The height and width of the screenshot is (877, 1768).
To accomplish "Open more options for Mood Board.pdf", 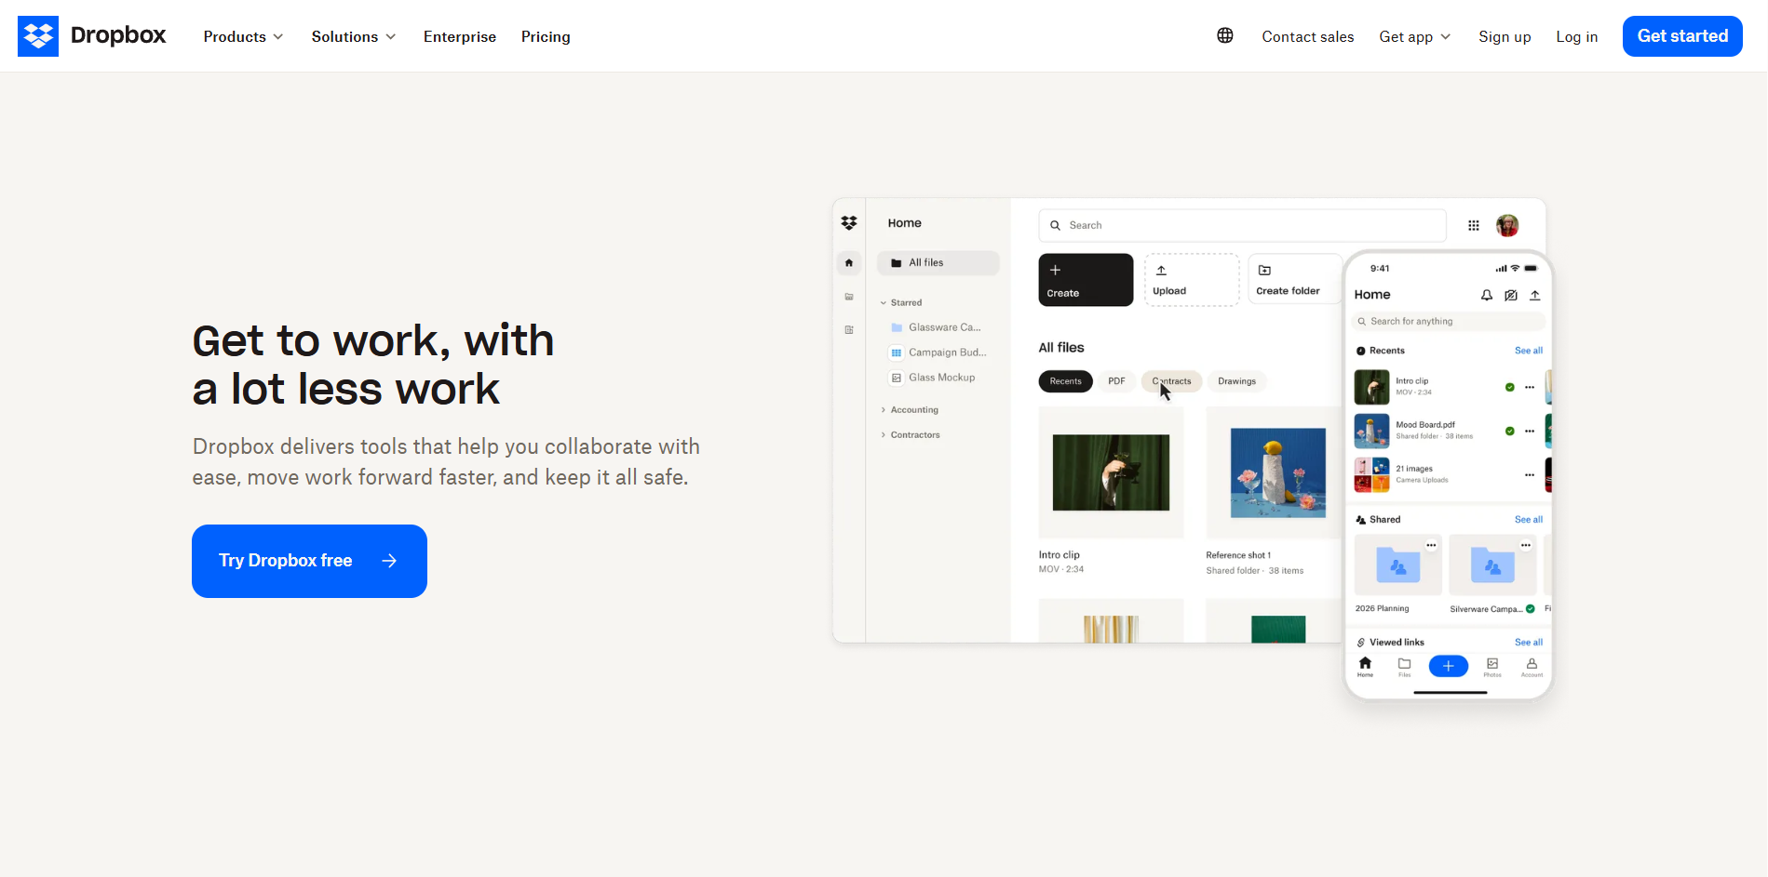I will click(x=1530, y=431).
